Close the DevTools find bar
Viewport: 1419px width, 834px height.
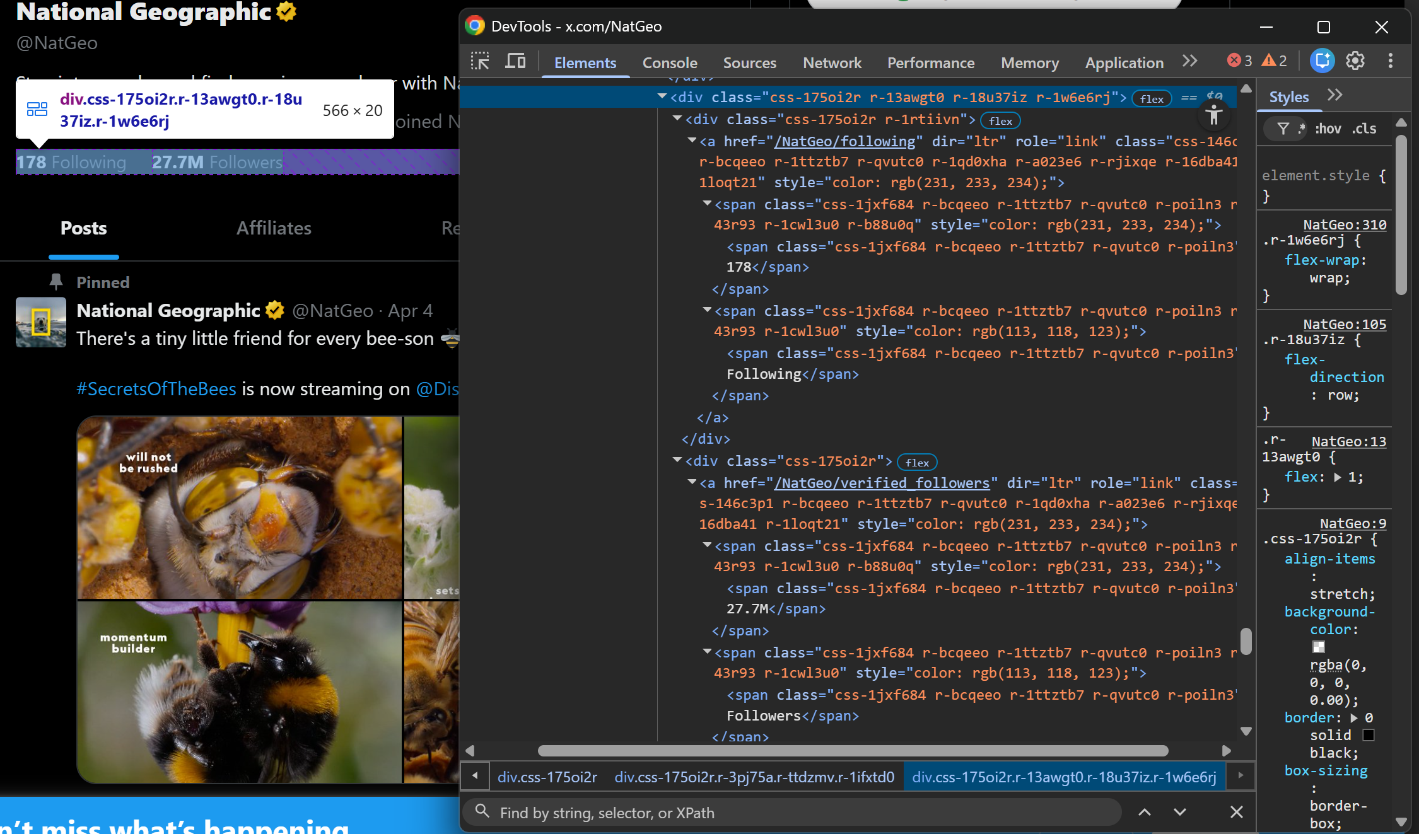click(x=1237, y=812)
